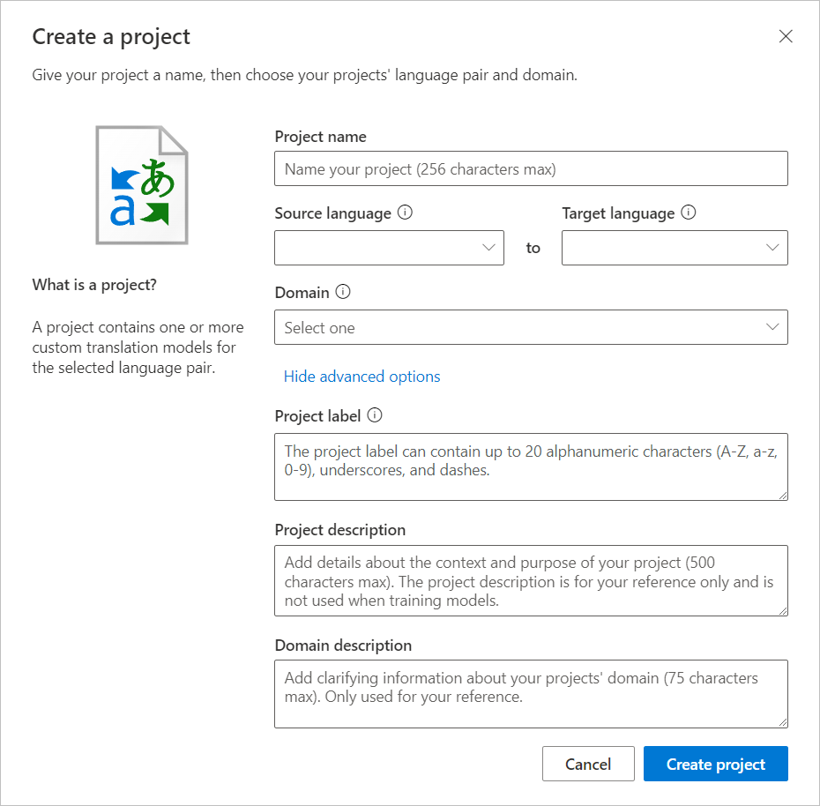This screenshot has width=820, height=806.
Task: Click the Source language info icon
Action: (x=406, y=213)
